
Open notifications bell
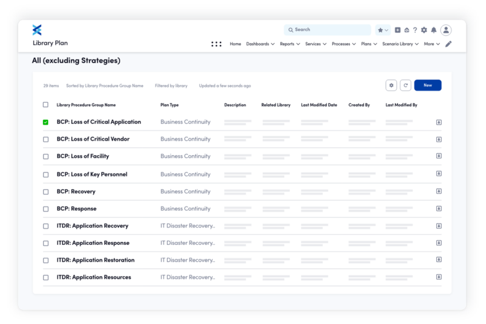(434, 30)
